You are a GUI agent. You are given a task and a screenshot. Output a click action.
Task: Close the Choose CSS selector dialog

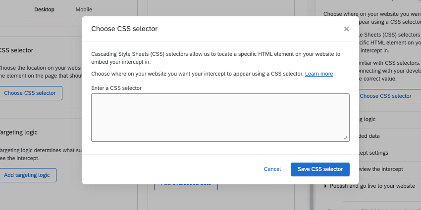coord(346,29)
